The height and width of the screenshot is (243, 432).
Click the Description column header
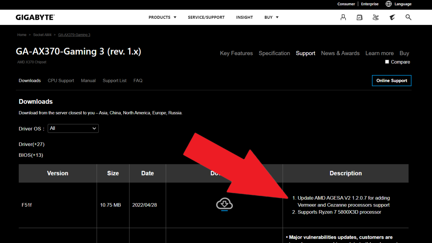(346, 173)
